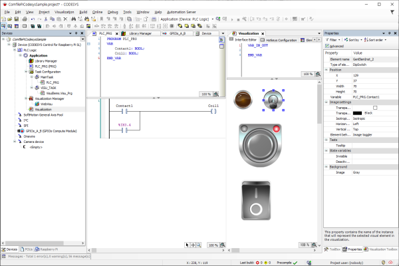Switch to the Hotkeys Configuration tab
399x266 pixels.
tap(281, 40)
